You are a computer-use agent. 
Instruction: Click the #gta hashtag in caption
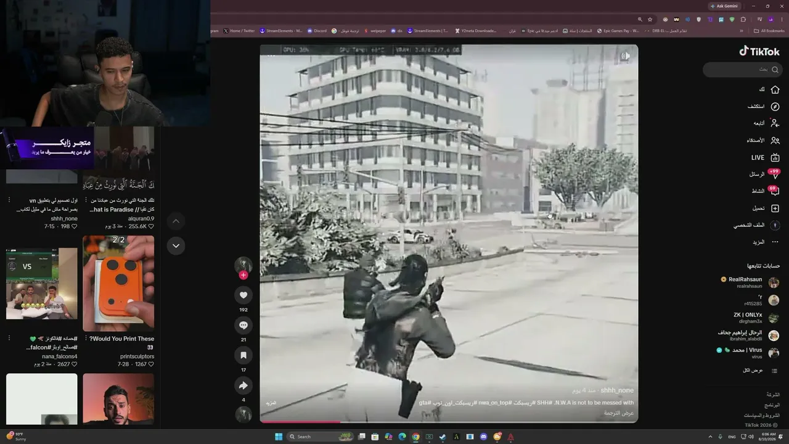coord(425,403)
